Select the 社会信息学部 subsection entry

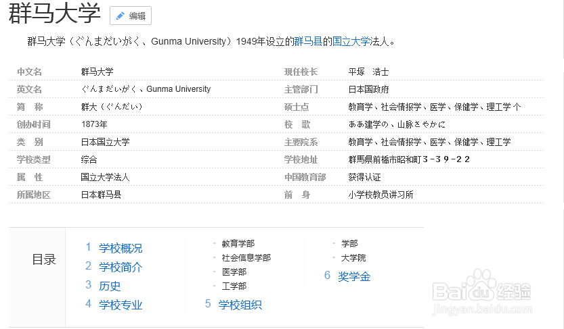click(246, 257)
